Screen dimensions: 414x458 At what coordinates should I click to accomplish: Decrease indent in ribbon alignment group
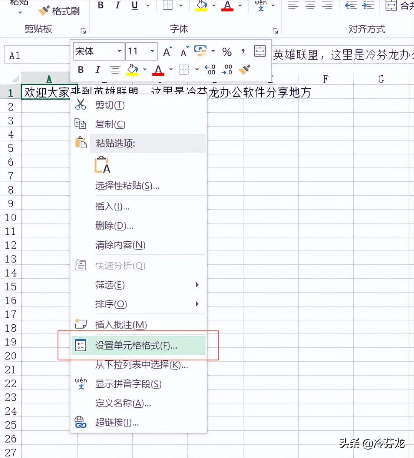(x=351, y=5)
